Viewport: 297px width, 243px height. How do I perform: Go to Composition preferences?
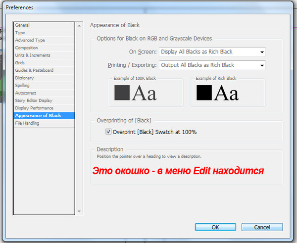[x=44, y=48]
